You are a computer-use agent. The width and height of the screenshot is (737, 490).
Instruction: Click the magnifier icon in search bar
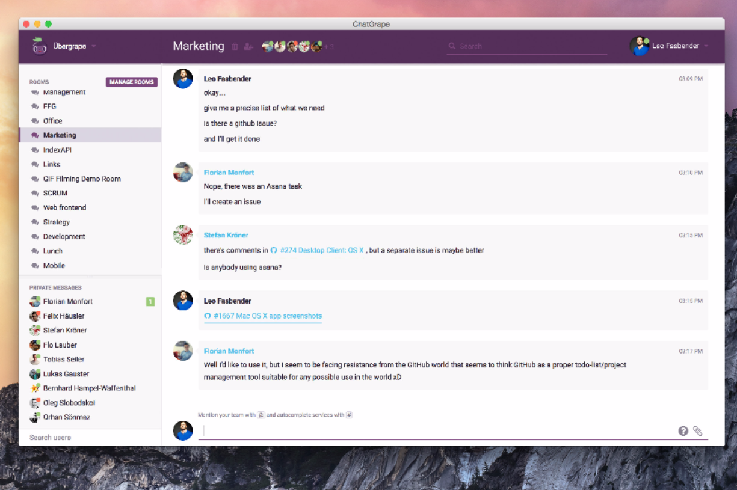(x=452, y=46)
